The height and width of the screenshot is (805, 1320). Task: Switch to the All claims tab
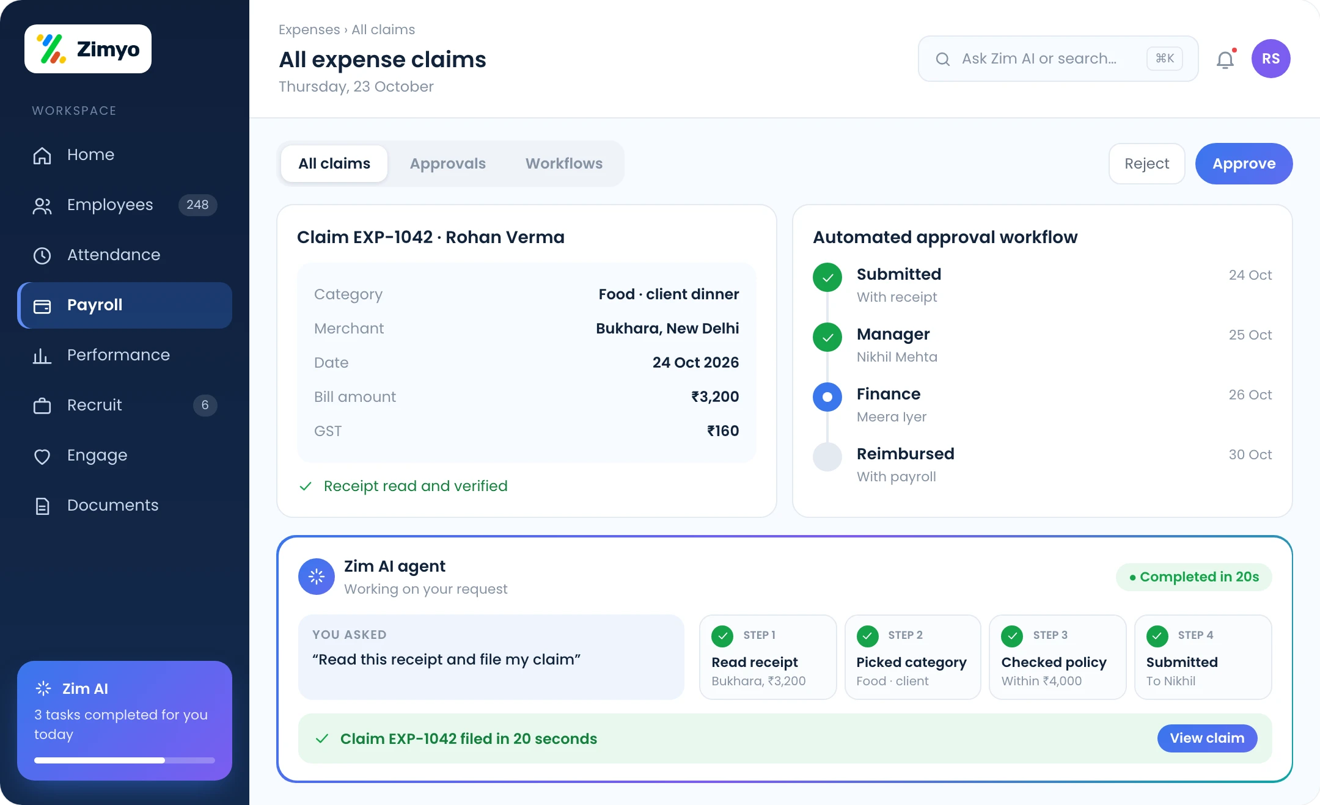(334, 164)
